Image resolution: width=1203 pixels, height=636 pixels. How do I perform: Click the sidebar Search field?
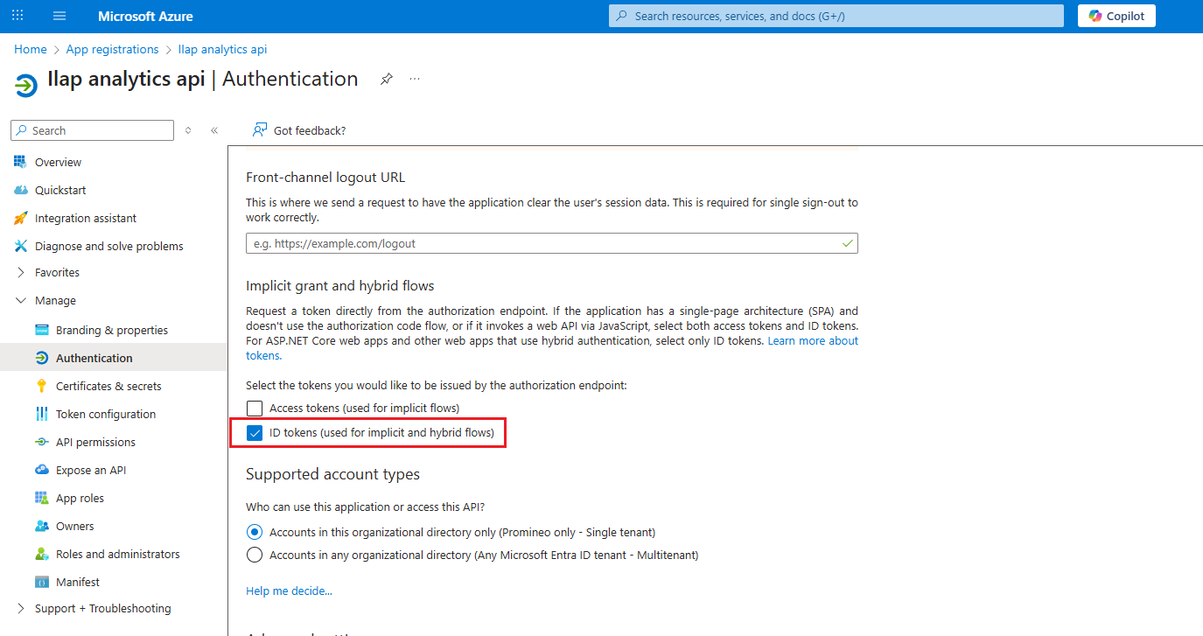point(93,130)
